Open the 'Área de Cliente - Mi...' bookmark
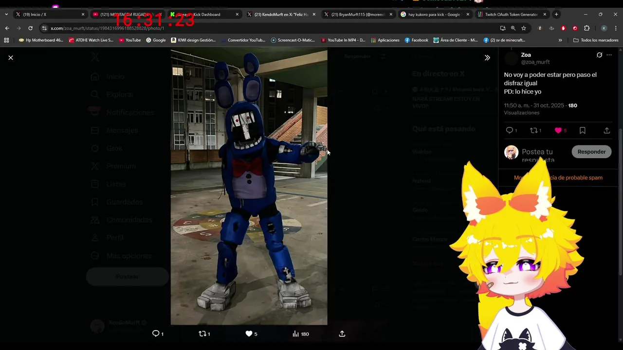The height and width of the screenshot is (350, 623). (456, 40)
